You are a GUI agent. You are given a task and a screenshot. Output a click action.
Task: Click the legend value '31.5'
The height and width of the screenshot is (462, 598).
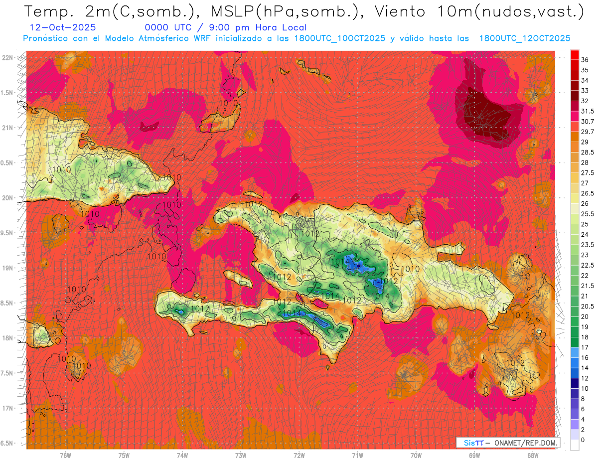click(588, 111)
